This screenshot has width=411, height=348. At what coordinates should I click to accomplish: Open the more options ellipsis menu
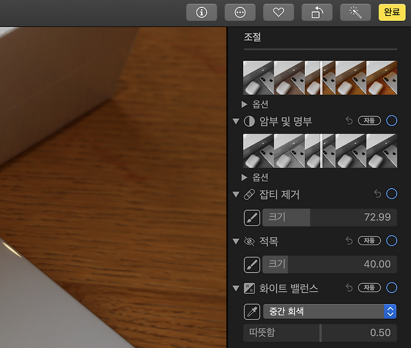click(240, 13)
